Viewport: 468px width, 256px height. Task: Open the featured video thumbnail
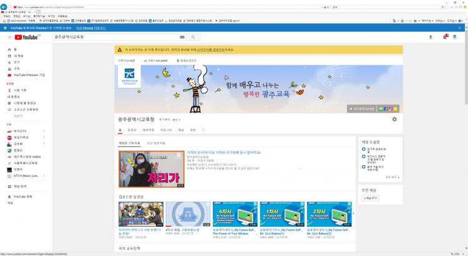click(x=148, y=169)
